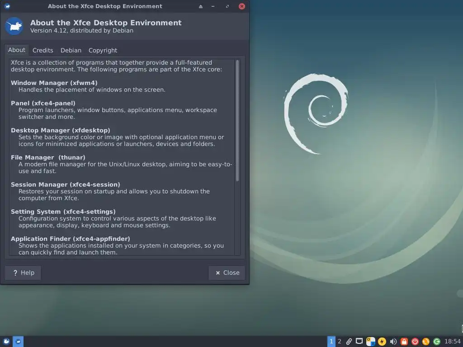The image size is (463, 347).
Task: Click the File Manager (thunar) heading
Action: coord(48,157)
